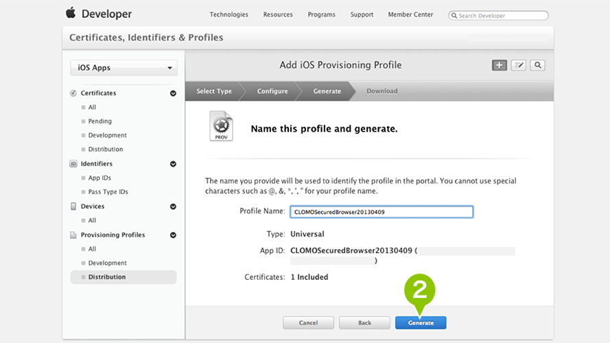Click the magnifier search icon button

(537, 65)
